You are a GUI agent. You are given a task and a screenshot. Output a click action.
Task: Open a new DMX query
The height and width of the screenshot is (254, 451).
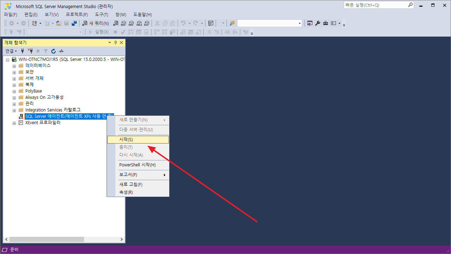pyautogui.click(x=131, y=23)
